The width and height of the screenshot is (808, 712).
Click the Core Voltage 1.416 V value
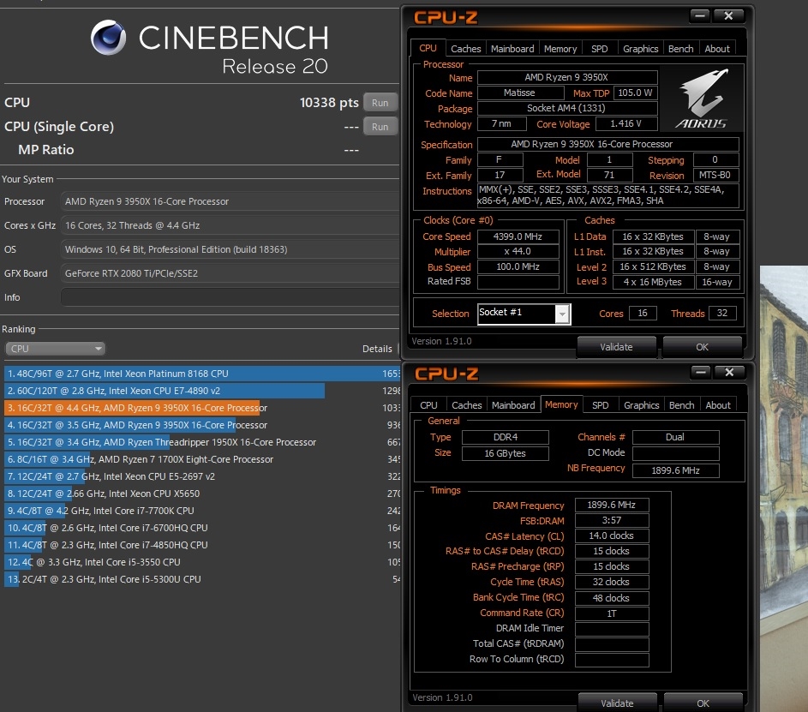pyautogui.click(x=626, y=124)
